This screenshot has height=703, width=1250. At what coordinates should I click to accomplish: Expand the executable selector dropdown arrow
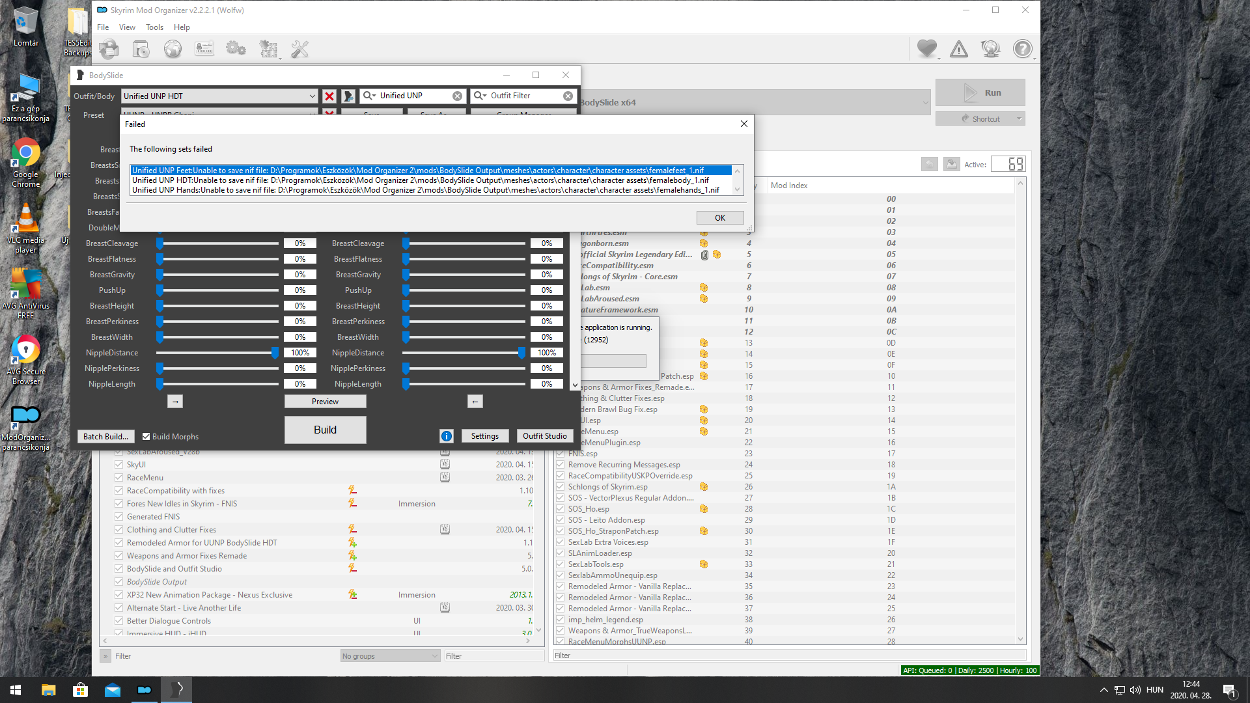point(925,103)
